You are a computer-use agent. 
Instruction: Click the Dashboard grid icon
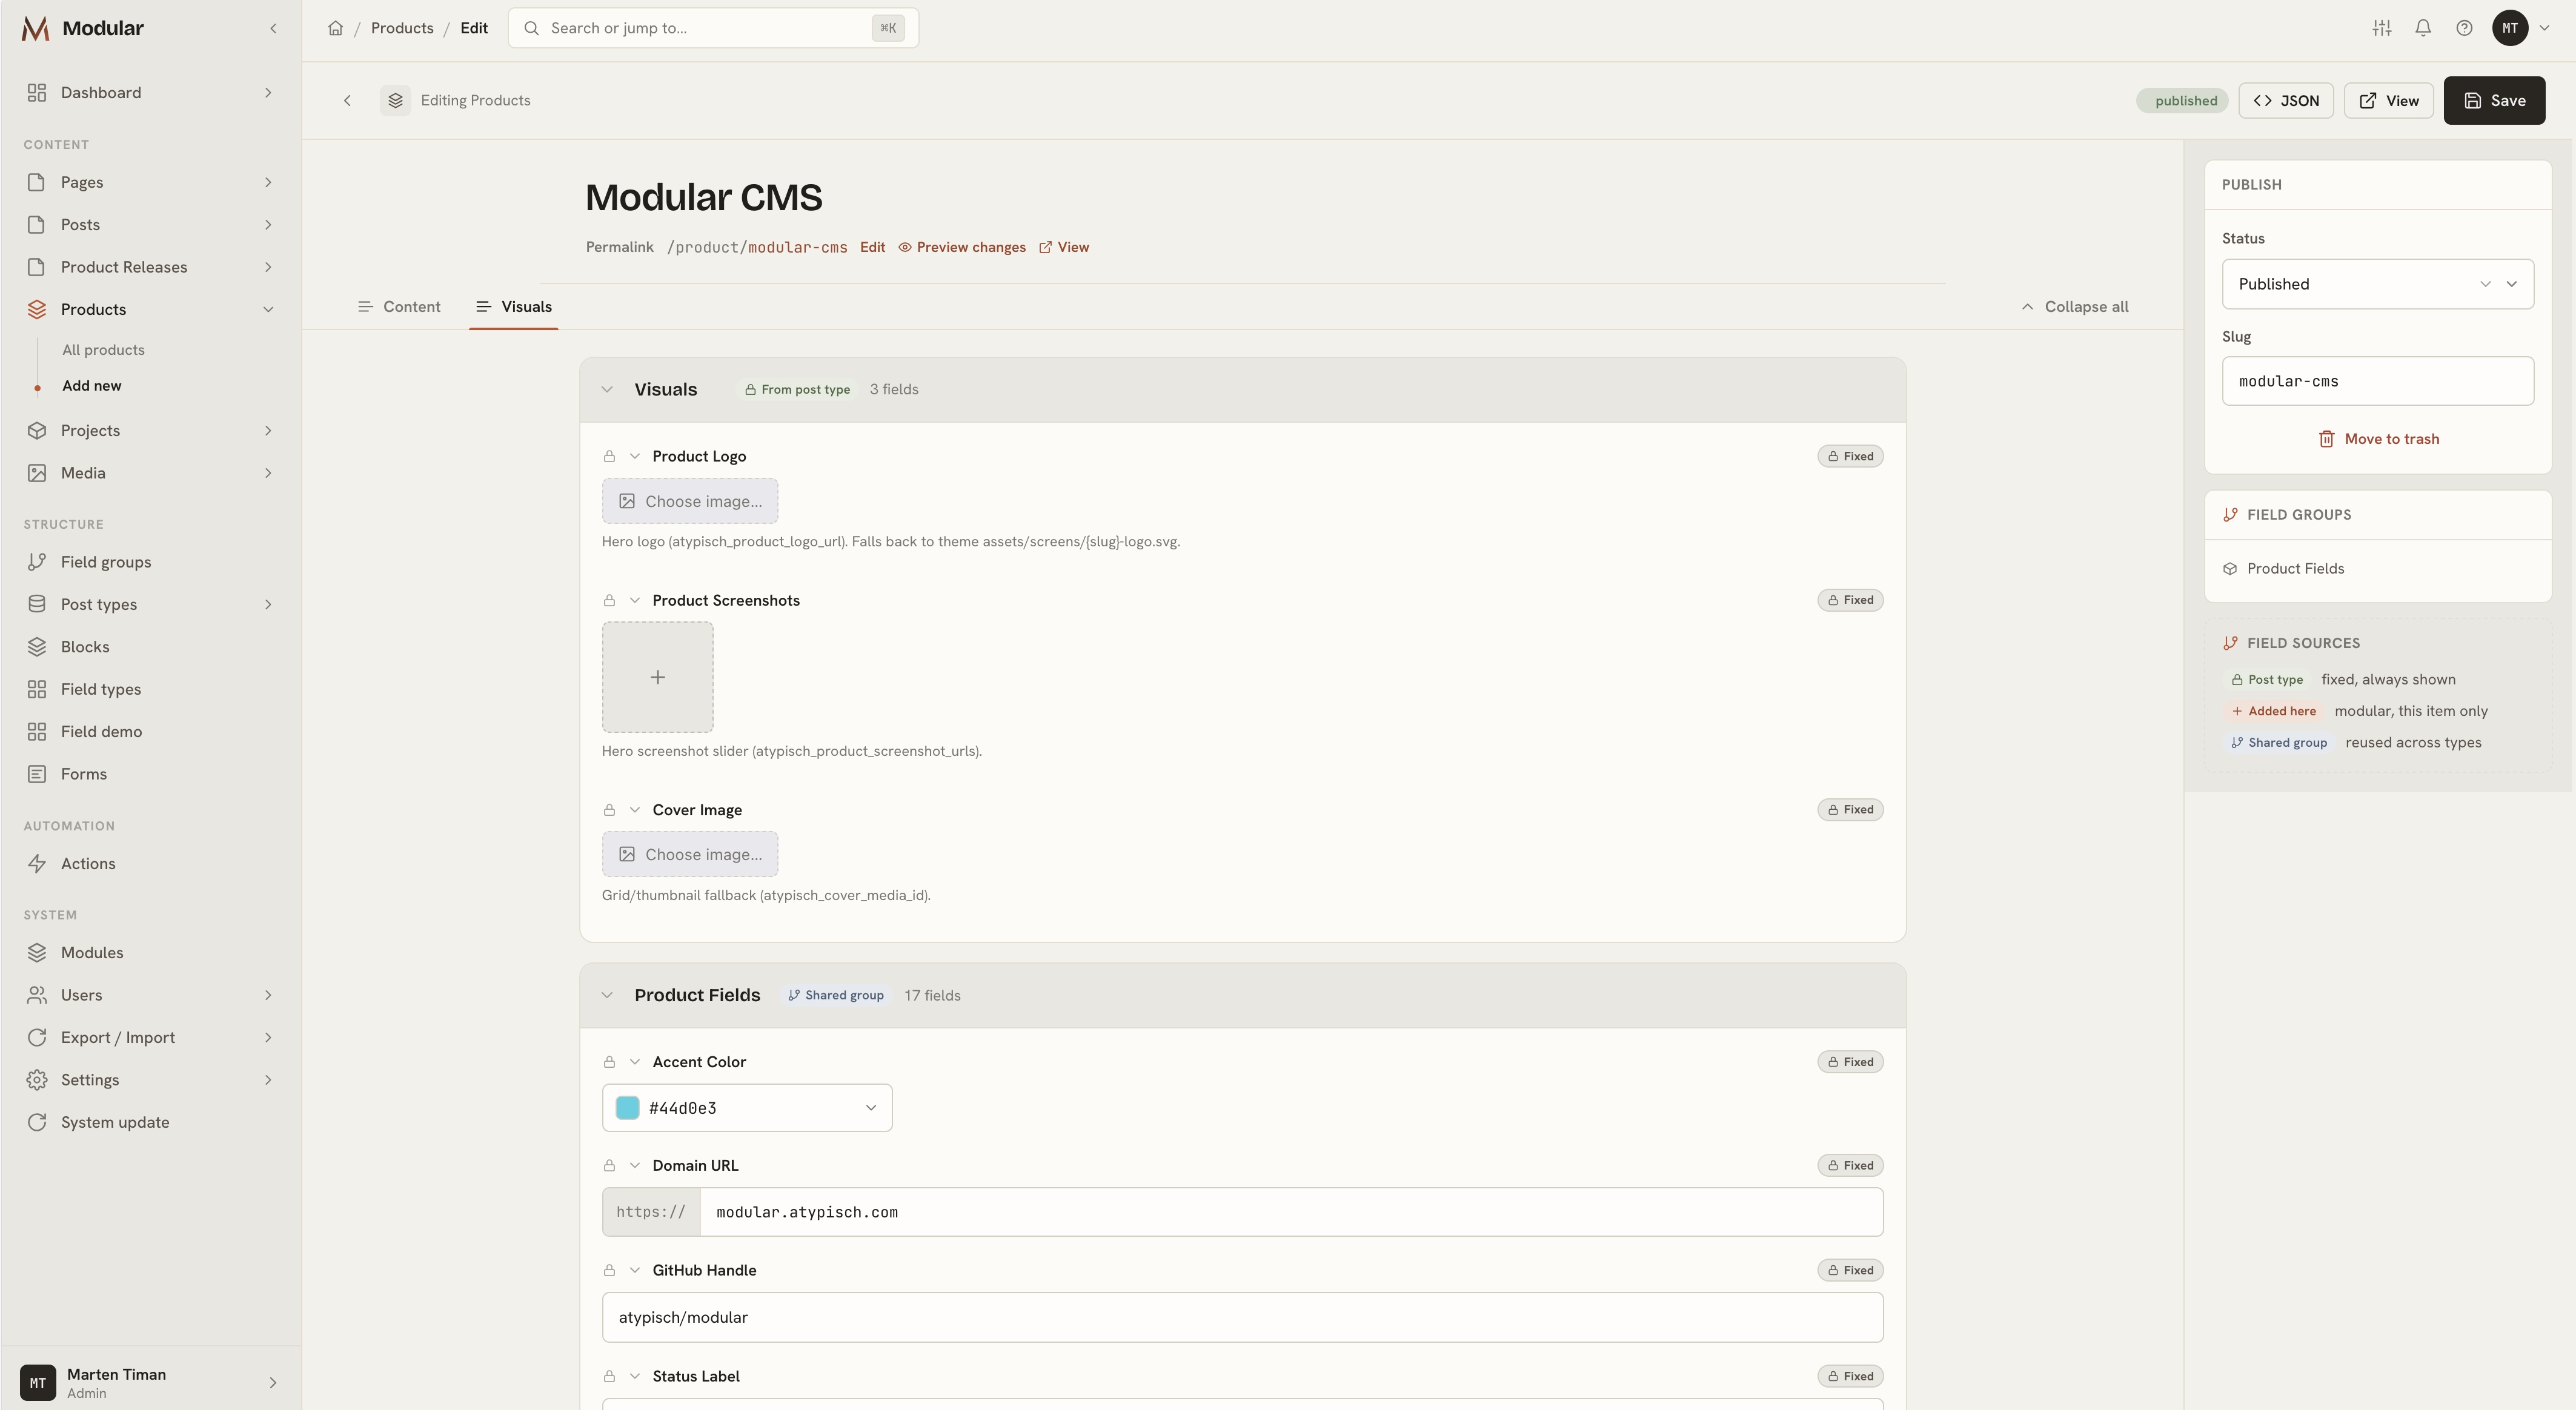pyautogui.click(x=37, y=92)
